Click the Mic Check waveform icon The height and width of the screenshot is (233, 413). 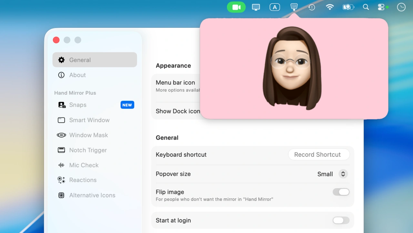pos(61,165)
